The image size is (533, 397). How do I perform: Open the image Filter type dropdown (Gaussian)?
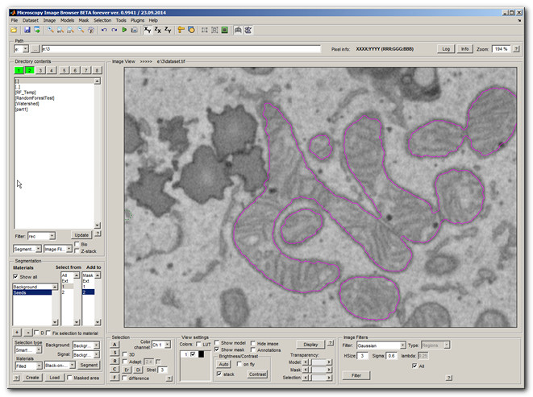379,345
